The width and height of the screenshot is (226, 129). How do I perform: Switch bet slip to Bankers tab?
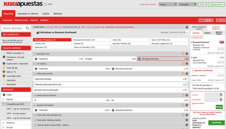tap(207, 33)
